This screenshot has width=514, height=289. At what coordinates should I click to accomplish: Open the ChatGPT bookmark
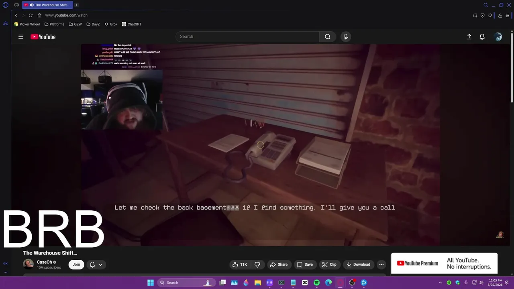click(132, 24)
